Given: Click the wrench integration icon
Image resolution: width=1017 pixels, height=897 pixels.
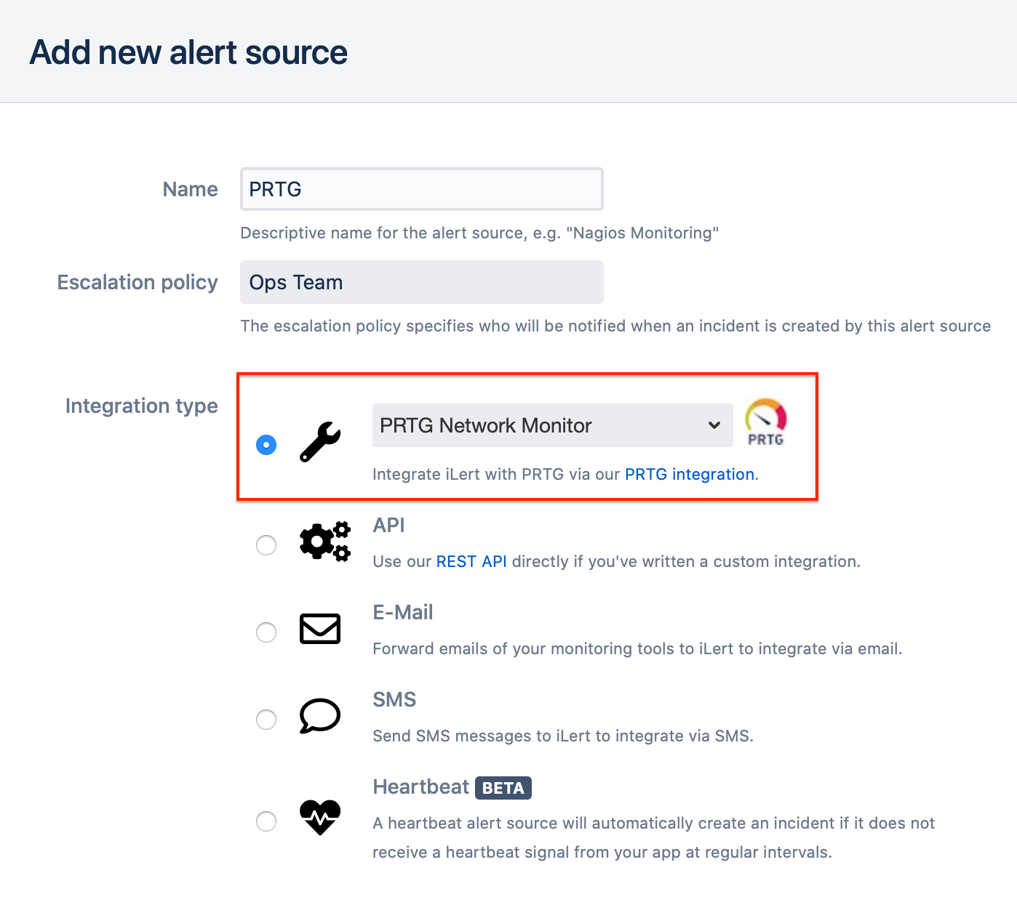Looking at the screenshot, I should tap(320, 442).
